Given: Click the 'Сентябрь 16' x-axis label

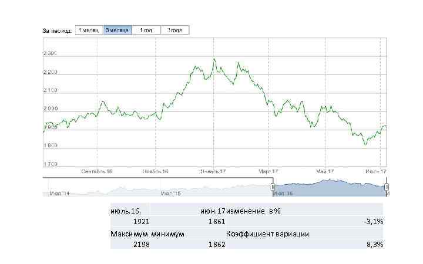Looking at the screenshot, I should pos(97,171).
